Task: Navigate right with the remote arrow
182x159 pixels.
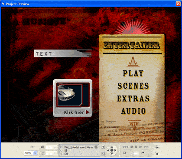Action: [115, 150]
